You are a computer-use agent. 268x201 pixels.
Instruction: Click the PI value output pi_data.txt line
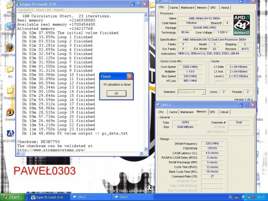pyautogui.click(x=75, y=133)
